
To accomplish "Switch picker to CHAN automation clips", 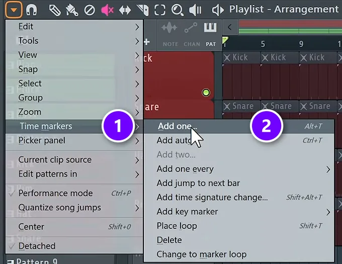I will pyautogui.click(x=191, y=35).
